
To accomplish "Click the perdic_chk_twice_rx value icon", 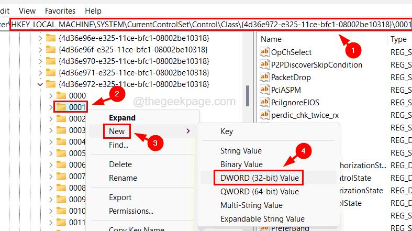I will pyautogui.click(x=265, y=115).
